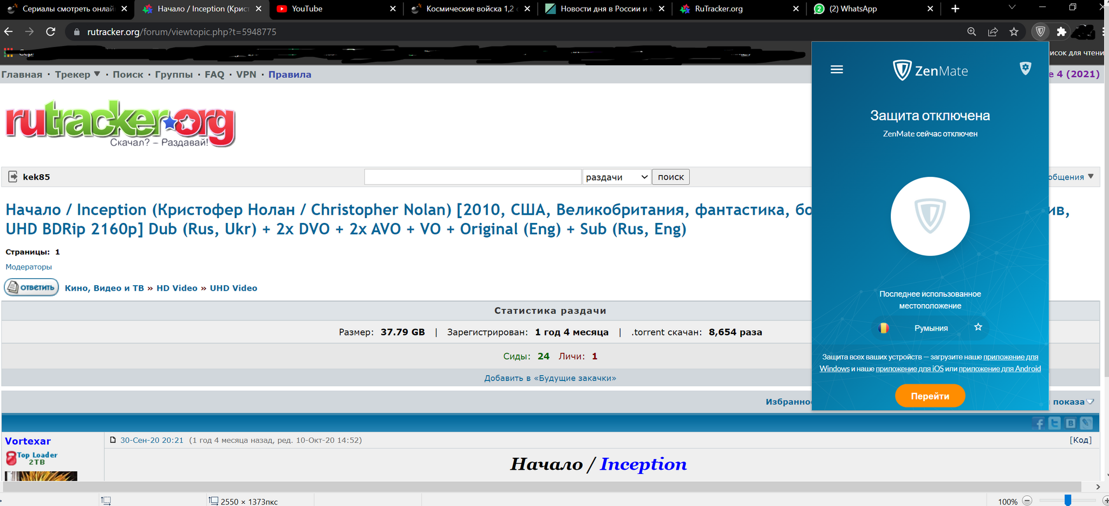The image size is (1109, 506).
Task: Select the Румыния location entry
Action: click(930, 328)
